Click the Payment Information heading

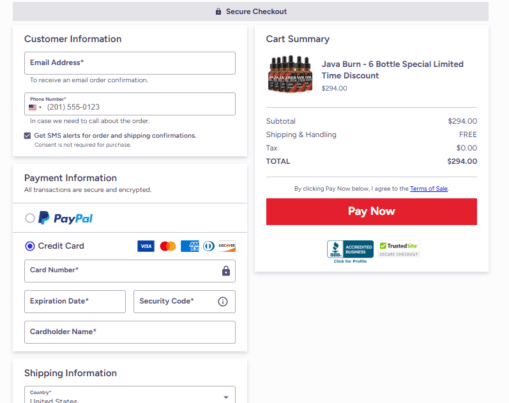click(70, 178)
